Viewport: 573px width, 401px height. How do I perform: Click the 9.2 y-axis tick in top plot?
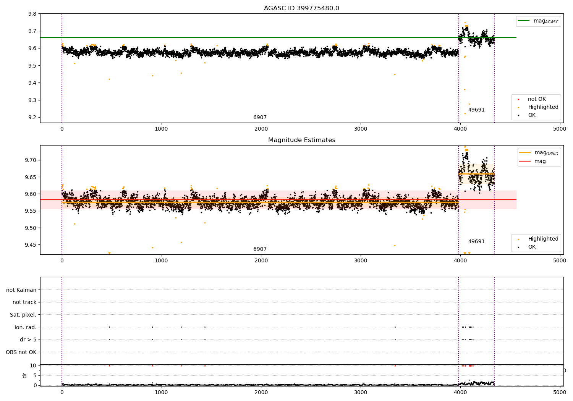pyautogui.click(x=33, y=118)
